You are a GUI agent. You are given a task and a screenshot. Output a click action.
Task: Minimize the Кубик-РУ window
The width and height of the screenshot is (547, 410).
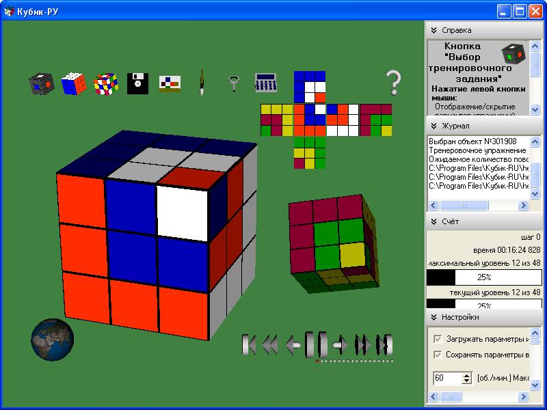click(503, 12)
